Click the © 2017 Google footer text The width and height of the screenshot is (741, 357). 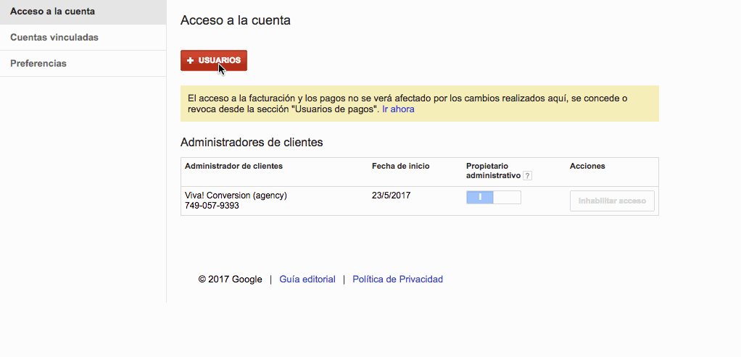tap(230, 279)
